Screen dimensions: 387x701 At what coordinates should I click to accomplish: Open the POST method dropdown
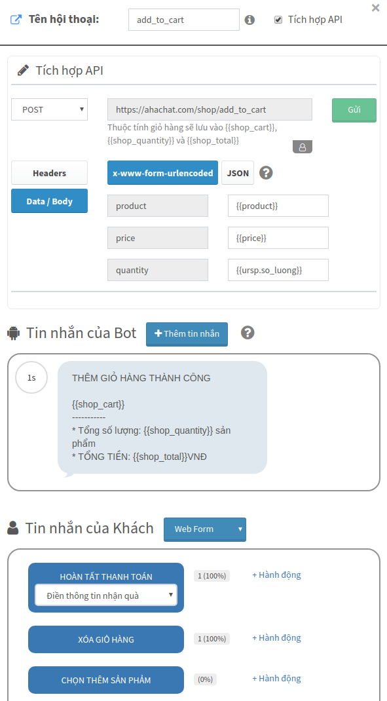pyautogui.click(x=49, y=109)
